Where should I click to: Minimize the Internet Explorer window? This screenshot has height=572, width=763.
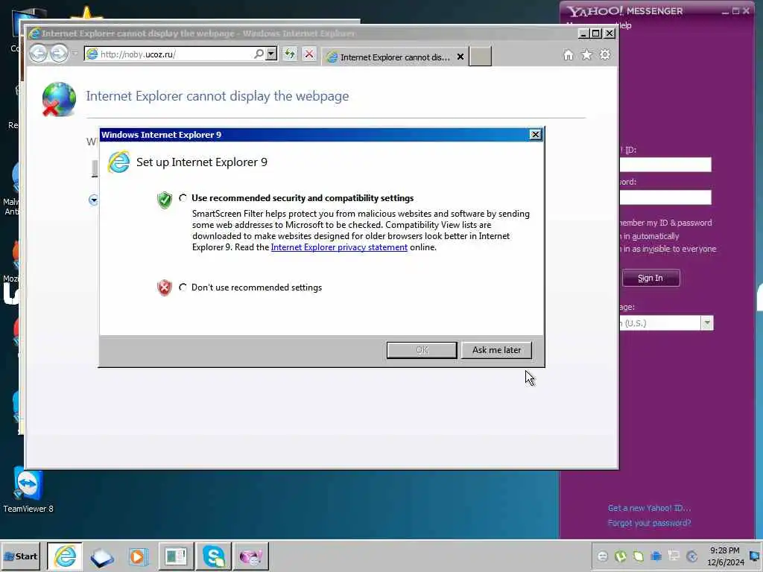583,34
